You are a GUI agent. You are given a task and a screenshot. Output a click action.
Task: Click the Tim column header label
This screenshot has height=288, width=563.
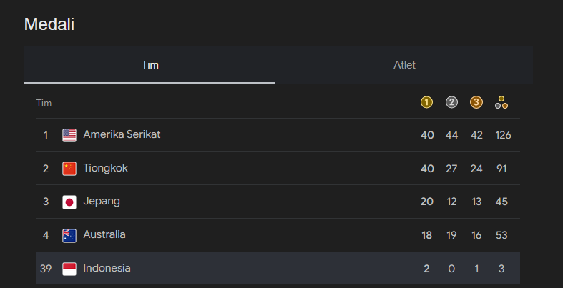click(44, 104)
